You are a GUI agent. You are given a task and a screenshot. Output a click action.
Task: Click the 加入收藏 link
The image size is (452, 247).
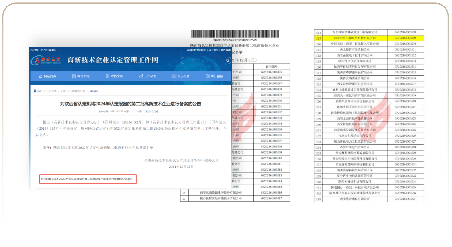tap(226, 50)
